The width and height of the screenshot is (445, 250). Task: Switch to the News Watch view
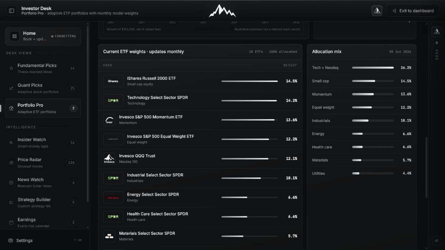(43, 183)
